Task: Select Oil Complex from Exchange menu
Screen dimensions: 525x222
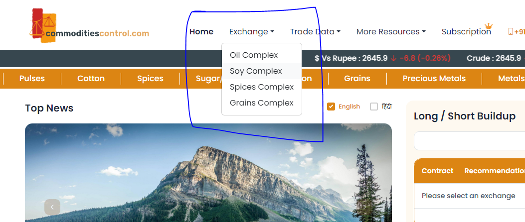Action: [x=254, y=55]
